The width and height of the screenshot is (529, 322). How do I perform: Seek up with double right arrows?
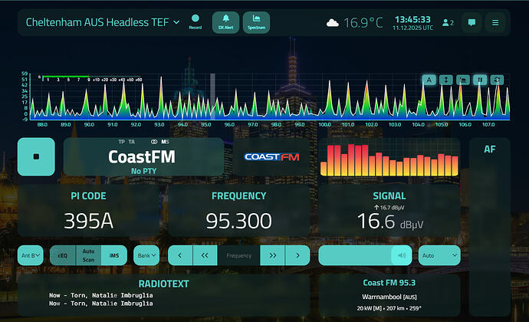[x=273, y=255]
